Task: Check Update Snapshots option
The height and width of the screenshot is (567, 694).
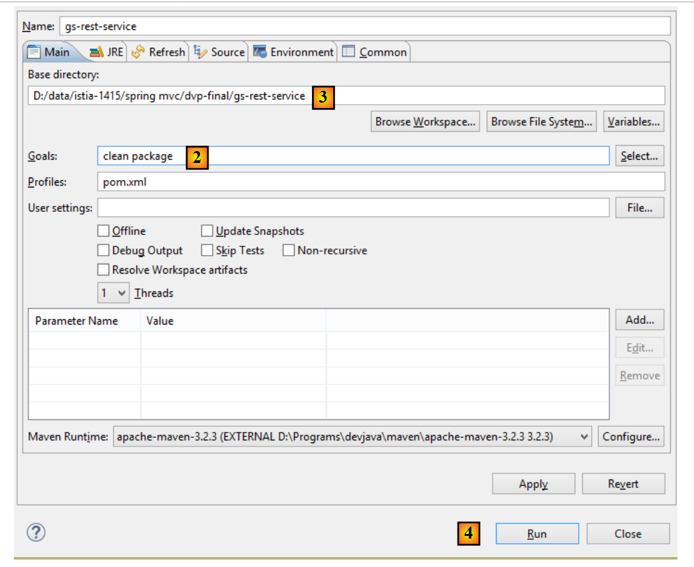Action: coord(207,231)
